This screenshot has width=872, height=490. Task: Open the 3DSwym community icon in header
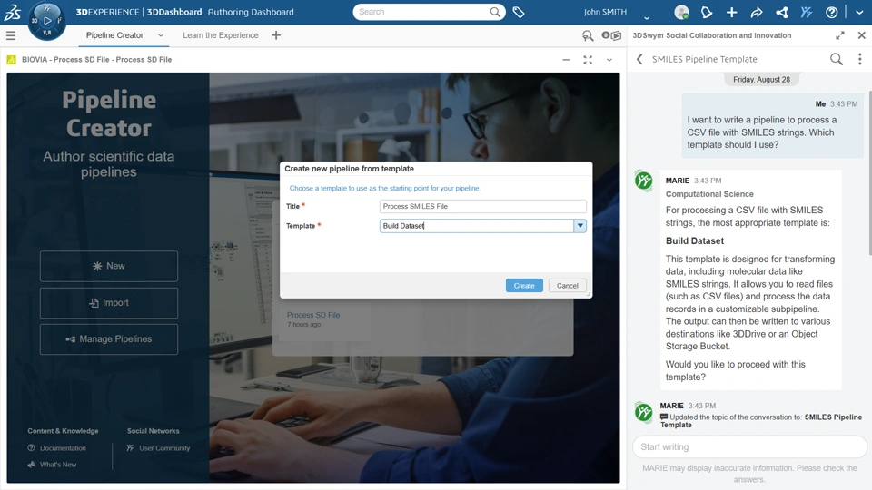(807, 12)
